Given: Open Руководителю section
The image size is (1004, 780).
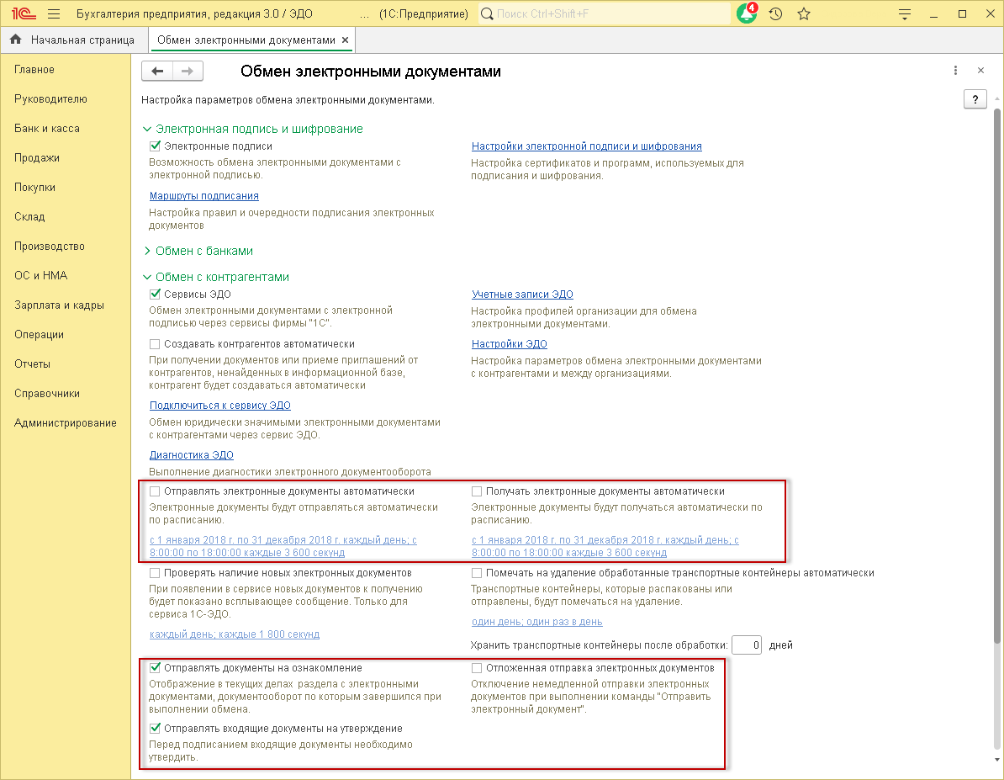Looking at the screenshot, I should pos(50,98).
